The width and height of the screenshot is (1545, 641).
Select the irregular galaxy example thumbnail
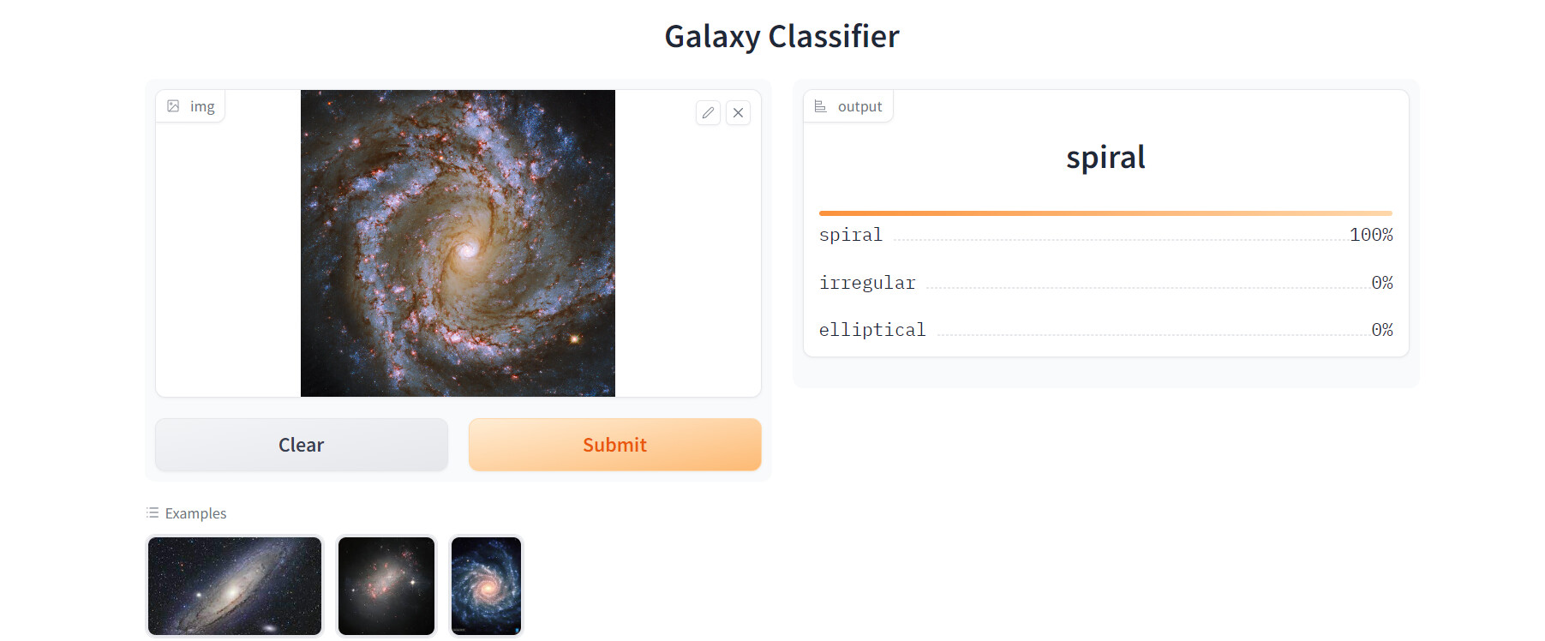point(386,586)
